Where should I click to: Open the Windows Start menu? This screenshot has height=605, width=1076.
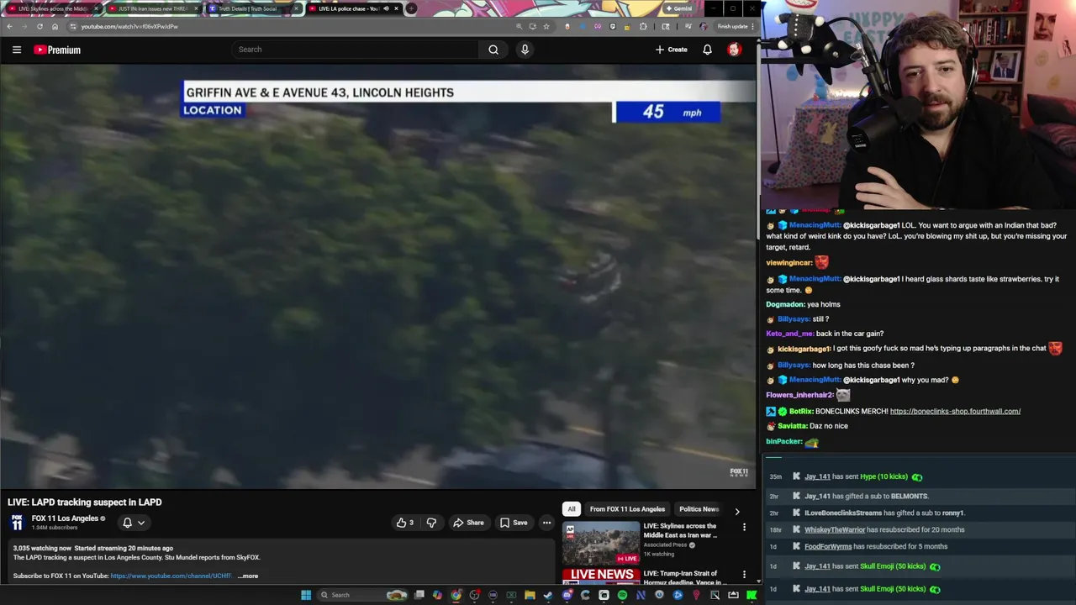click(x=306, y=595)
